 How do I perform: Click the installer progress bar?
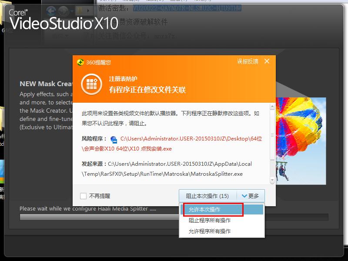tap(174, 217)
